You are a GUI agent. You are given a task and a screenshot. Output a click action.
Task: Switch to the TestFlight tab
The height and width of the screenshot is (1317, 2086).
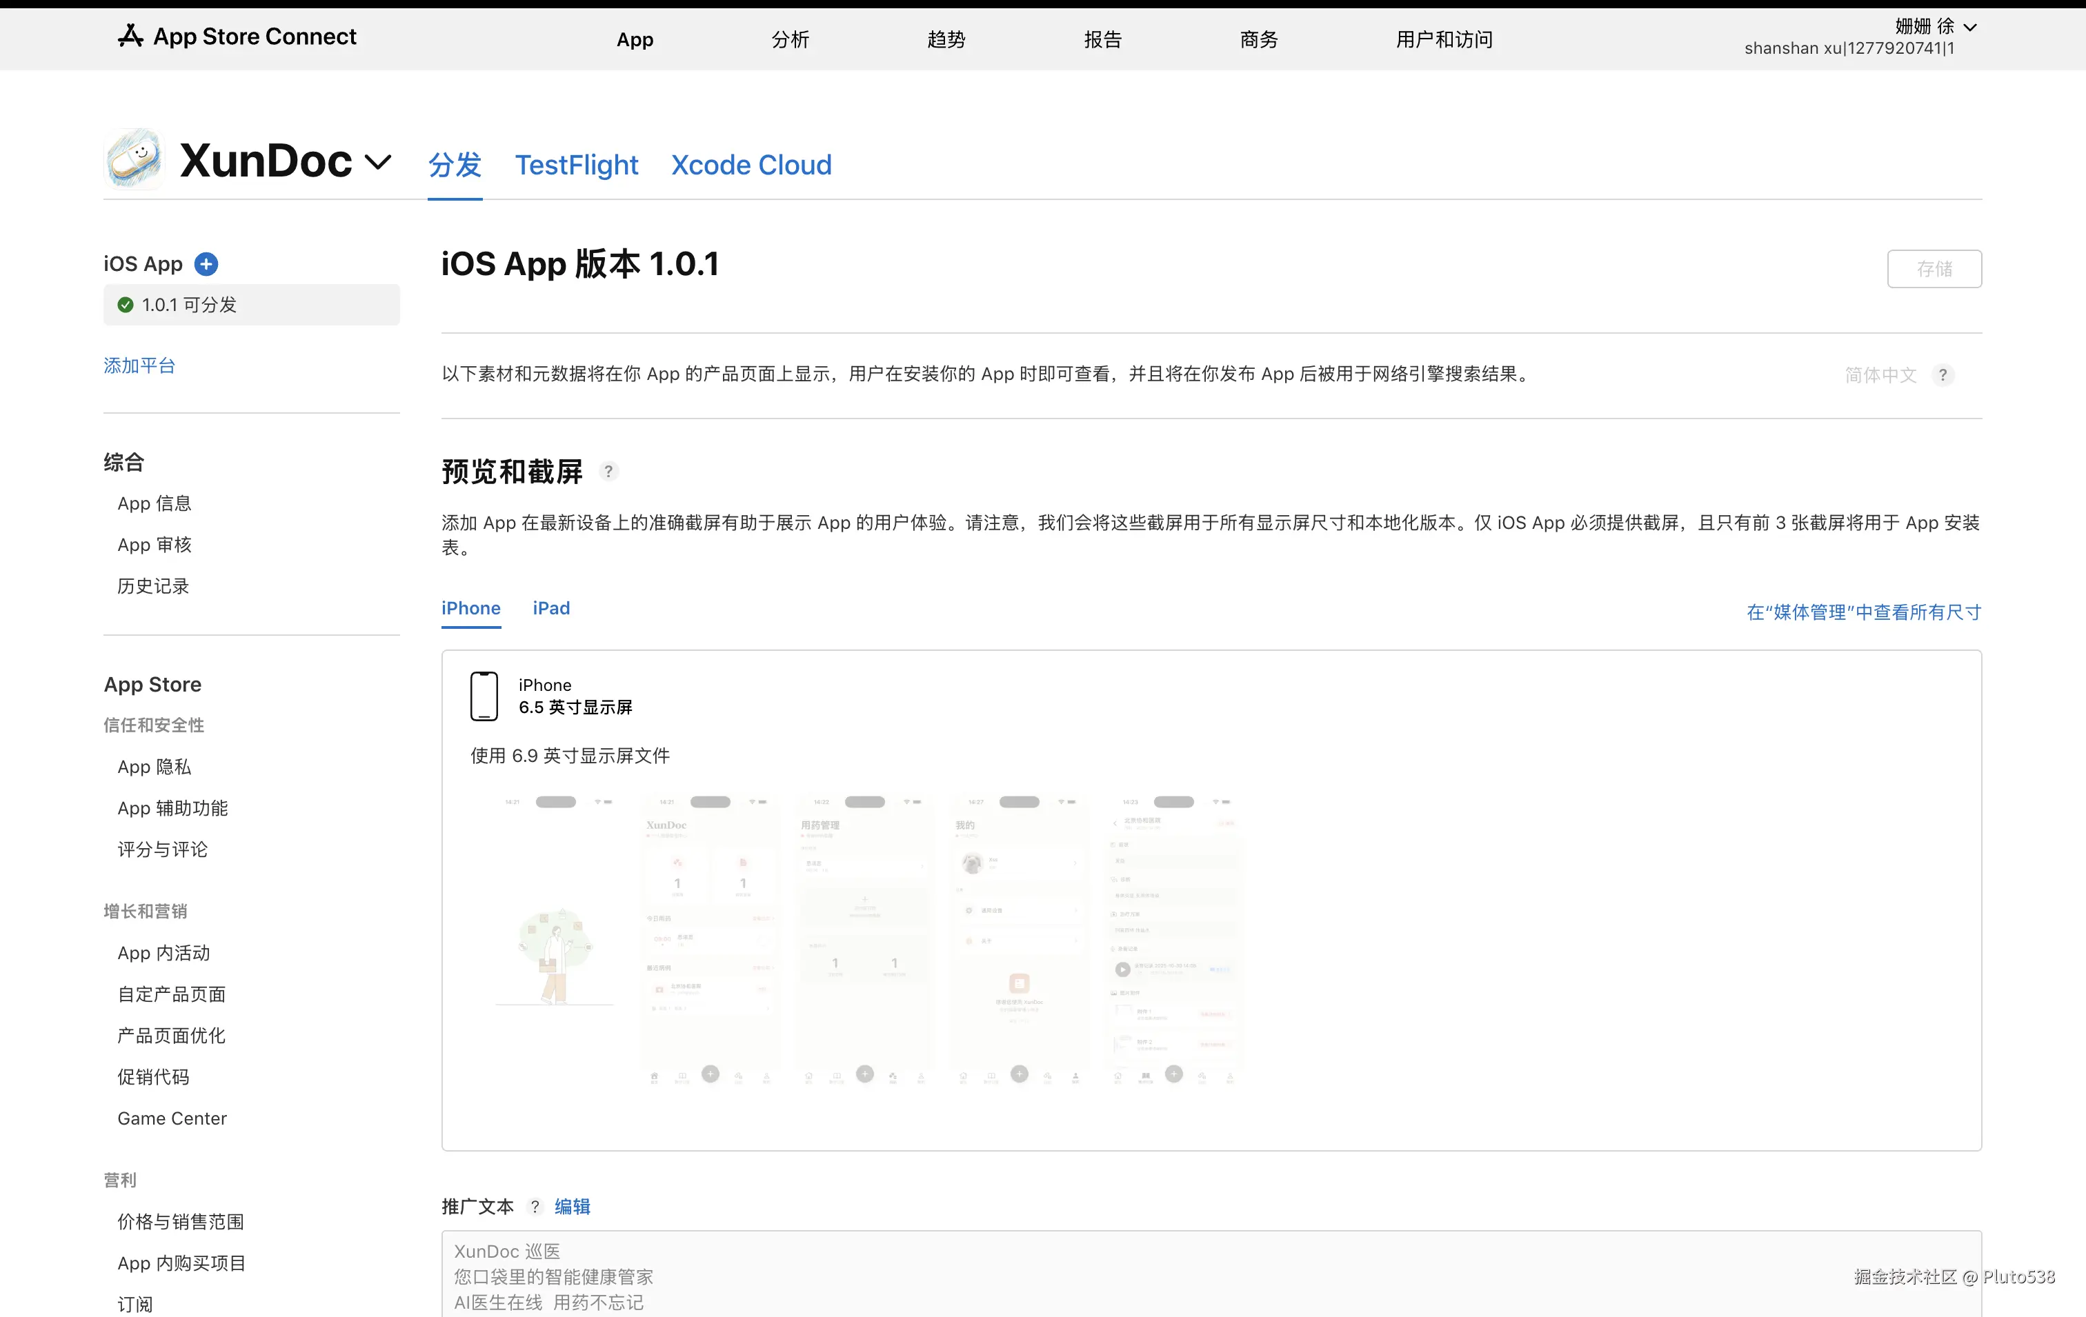pyautogui.click(x=576, y=165)
